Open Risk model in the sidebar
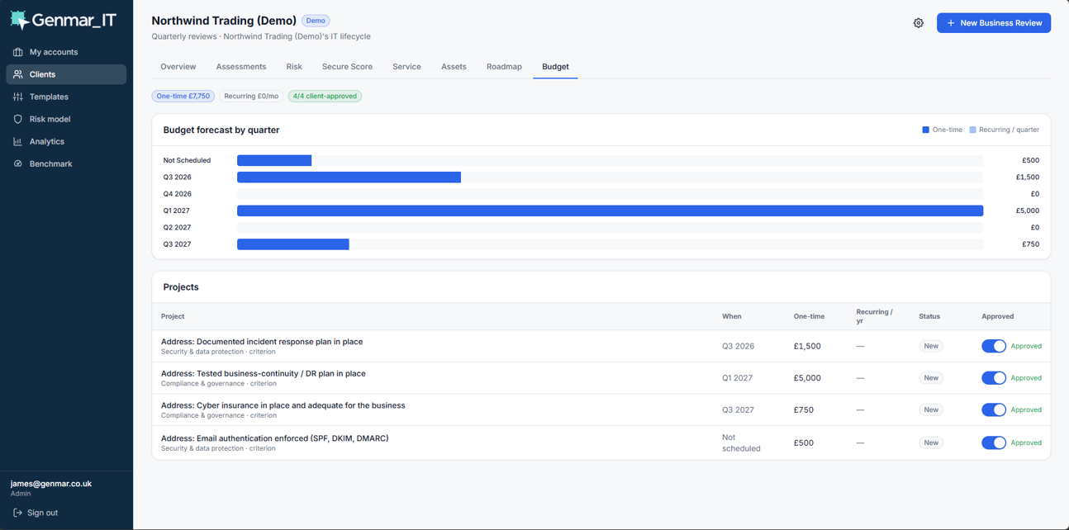 click(x=66, y=119)
